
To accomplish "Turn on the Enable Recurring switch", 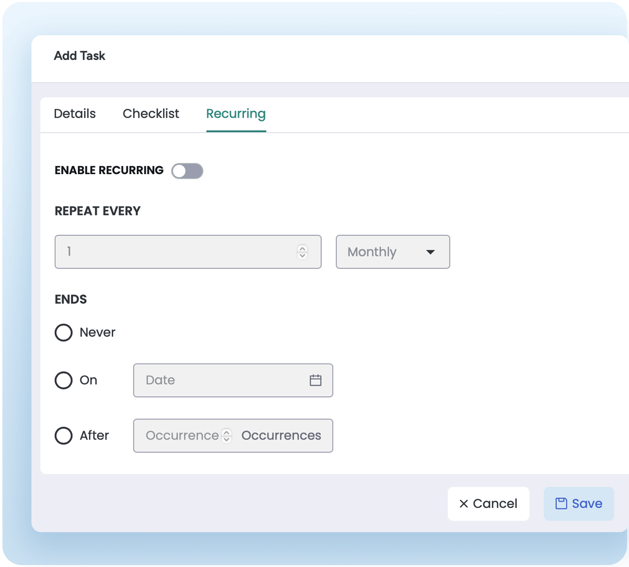I will click(187, 171).
